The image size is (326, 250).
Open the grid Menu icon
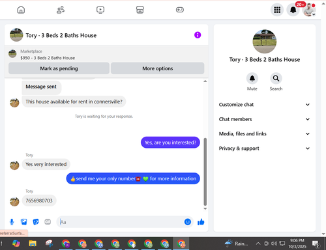[x=277, y=10]
